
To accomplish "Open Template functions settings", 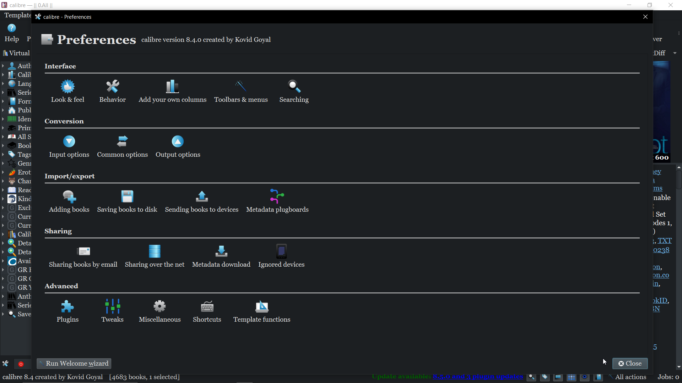I will (262, 311).
